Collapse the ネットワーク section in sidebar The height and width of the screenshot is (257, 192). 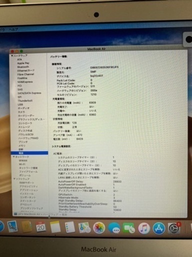14,157
